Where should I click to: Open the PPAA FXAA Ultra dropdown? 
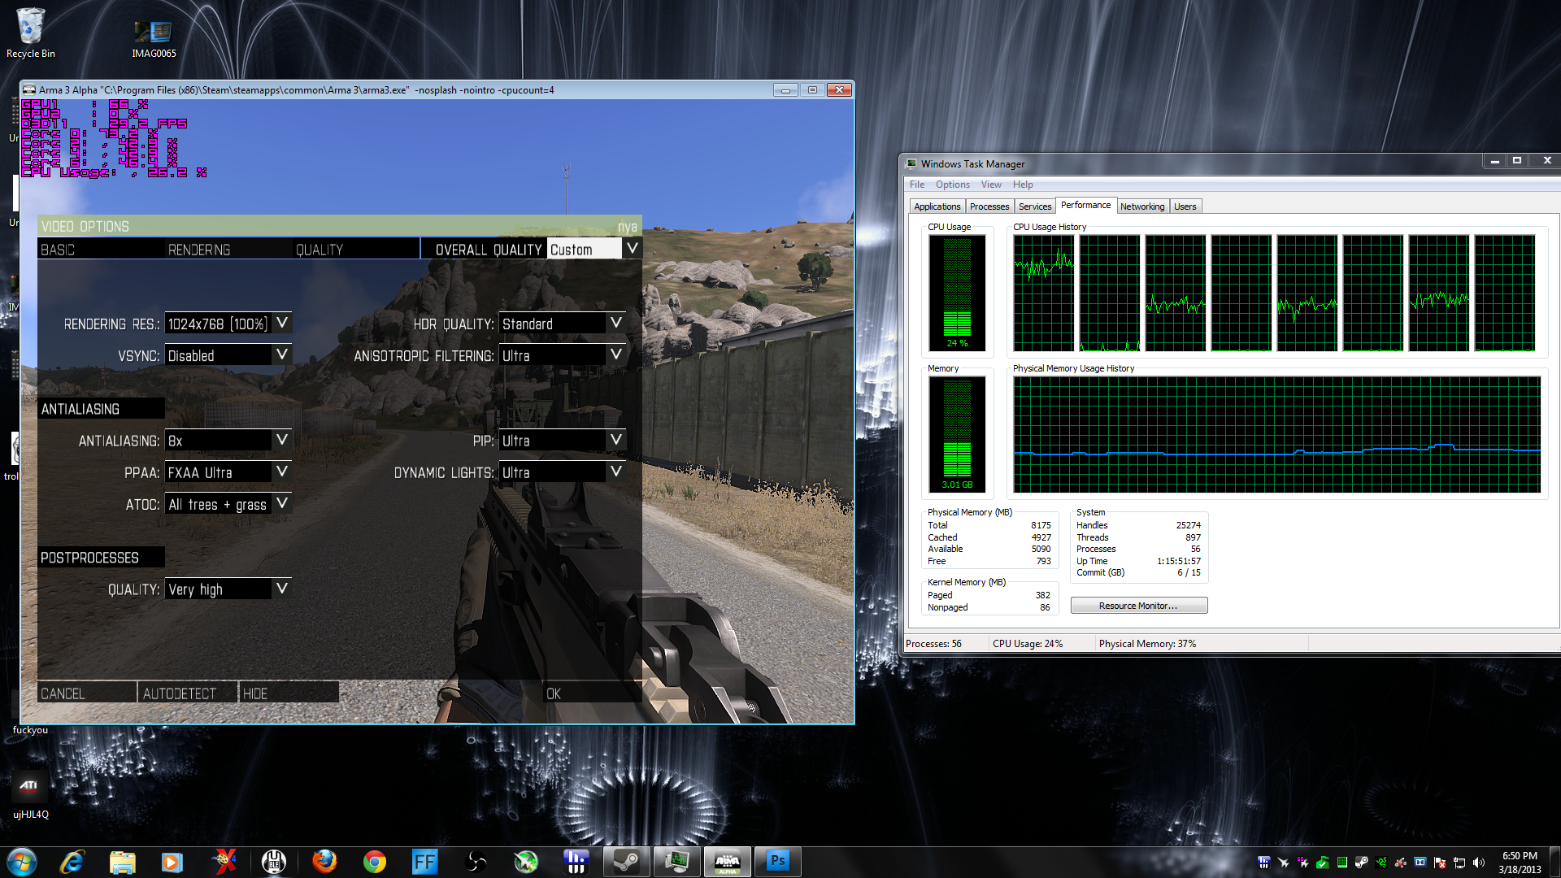tap(282, 472)
